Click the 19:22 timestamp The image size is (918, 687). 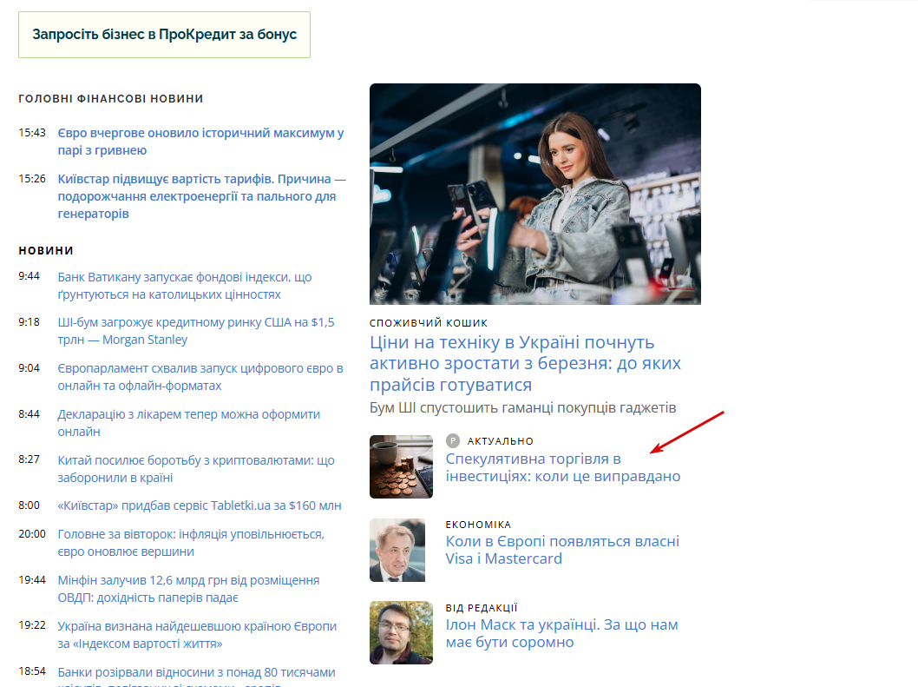tap(31, 624)
